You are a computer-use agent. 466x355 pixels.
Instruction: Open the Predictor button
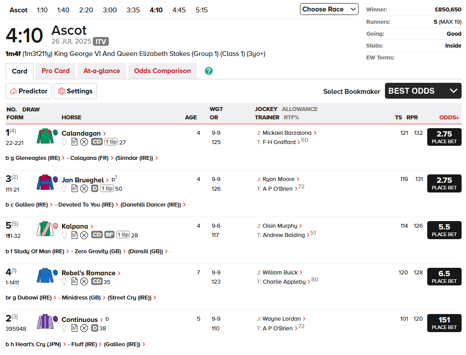pos(29,91)
